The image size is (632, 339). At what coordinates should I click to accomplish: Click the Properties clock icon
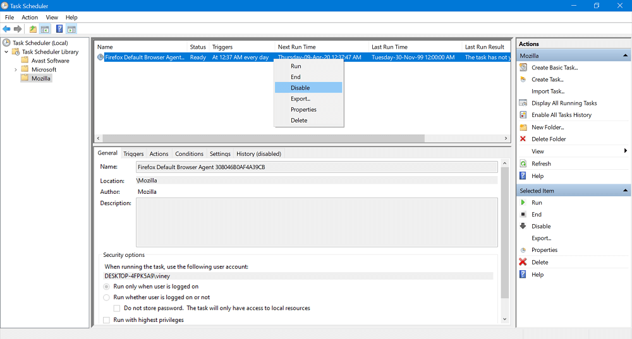(x=523, y=250)
